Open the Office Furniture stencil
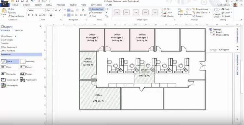 coord(8,51)
